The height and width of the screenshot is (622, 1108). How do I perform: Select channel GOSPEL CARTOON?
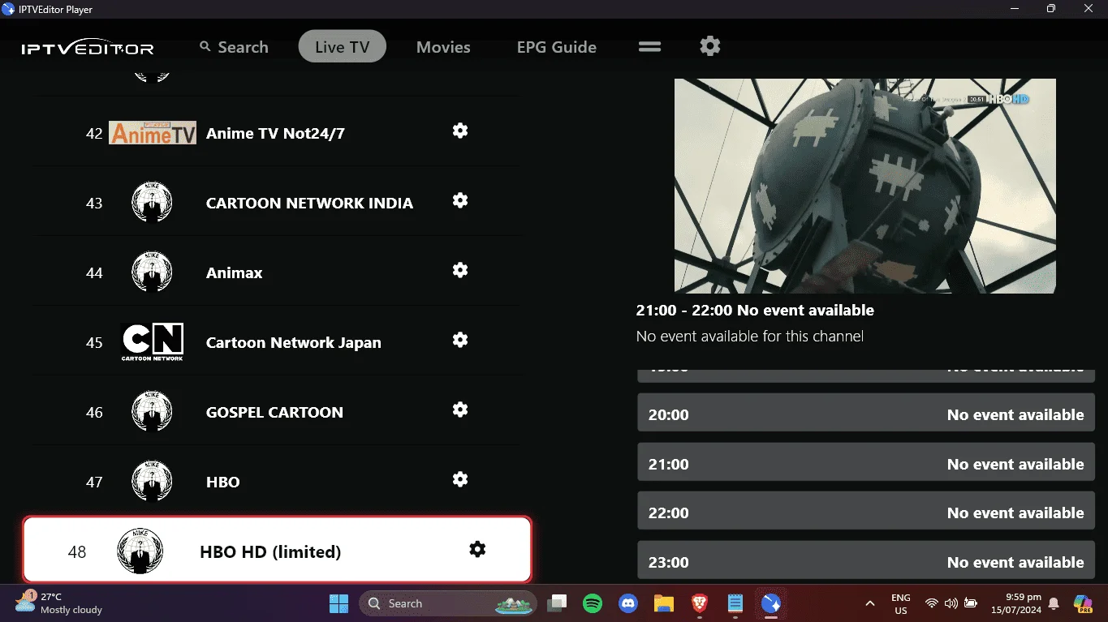click(x=276, y=412)
